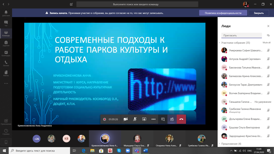Viewport: 274px width, 154px height.
Task: Open more actions ellipsis in call toolbar
Action: (x=153, y=119)
